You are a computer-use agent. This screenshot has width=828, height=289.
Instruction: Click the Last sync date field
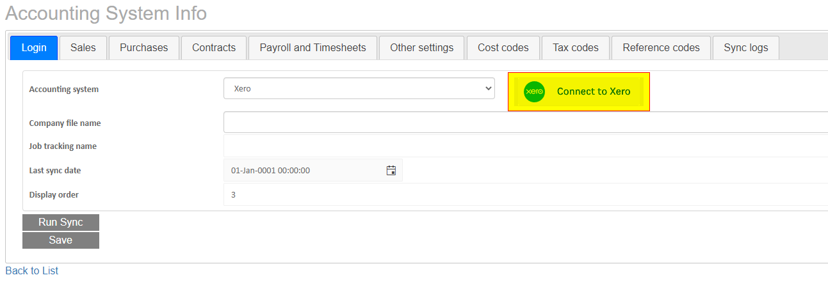tap(313, 170)
